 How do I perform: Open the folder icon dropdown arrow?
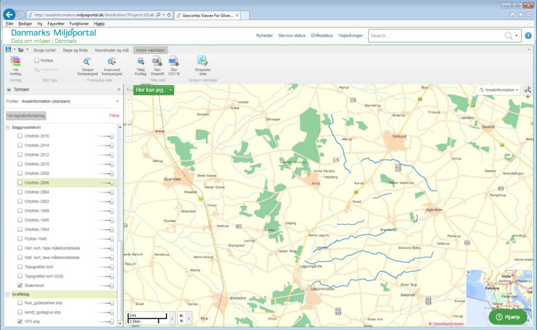27,50
